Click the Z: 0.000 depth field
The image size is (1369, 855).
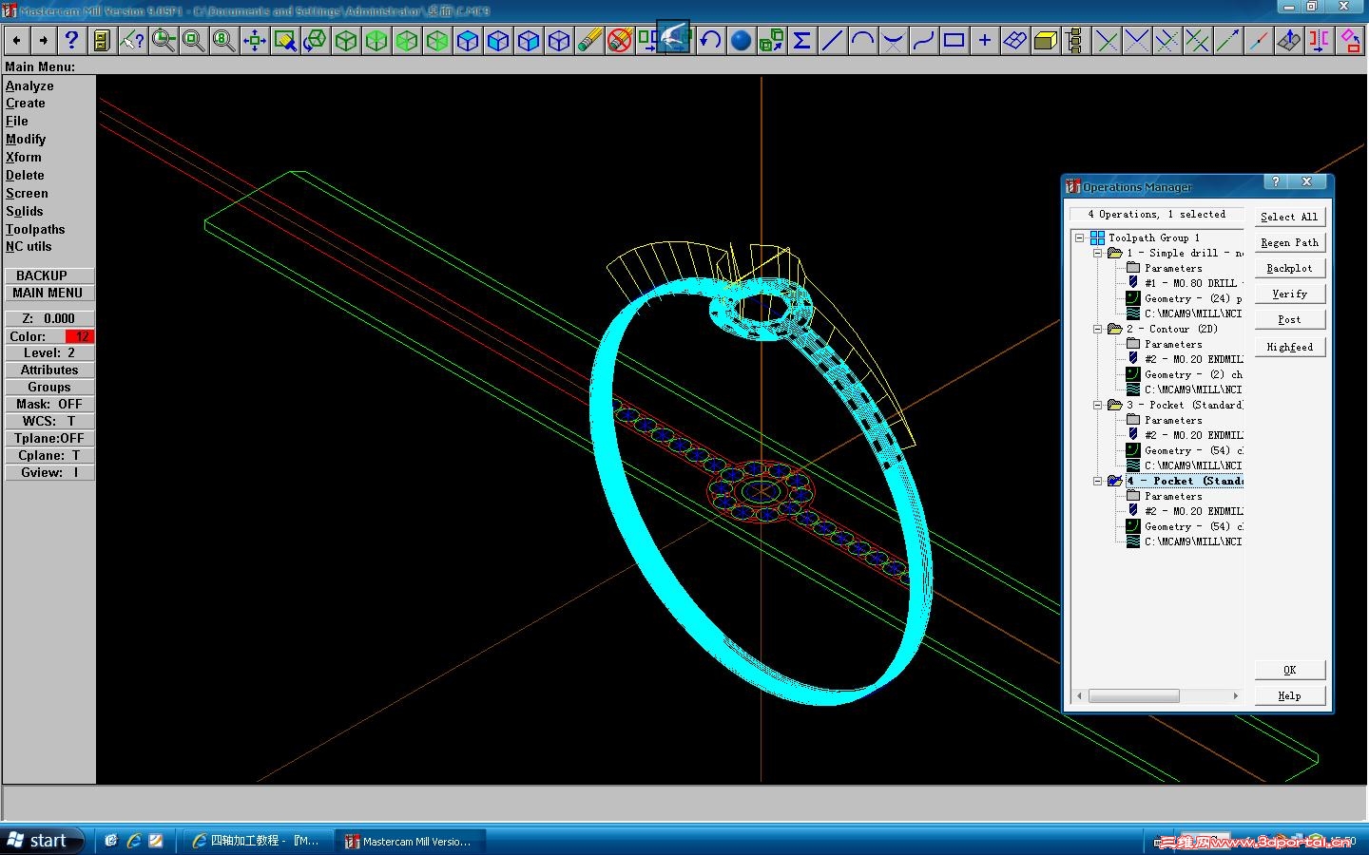click(49, 318)
